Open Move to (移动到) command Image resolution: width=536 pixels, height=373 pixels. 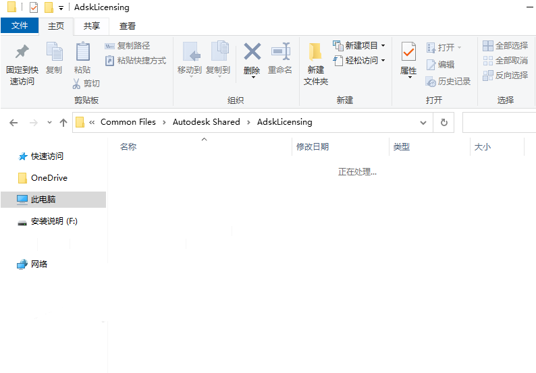(x=190, y=59)
